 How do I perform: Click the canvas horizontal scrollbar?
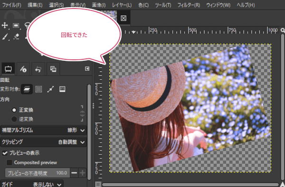(x=190, y=185)
